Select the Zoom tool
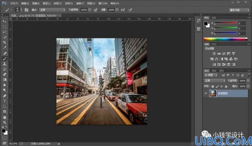Image resolution: width=252 pixels, height=146 pixels. tap(5, 122)
